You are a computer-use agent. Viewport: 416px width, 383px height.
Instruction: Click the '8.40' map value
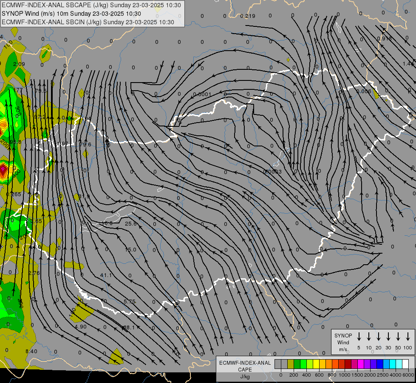click(x=31, y=352)
